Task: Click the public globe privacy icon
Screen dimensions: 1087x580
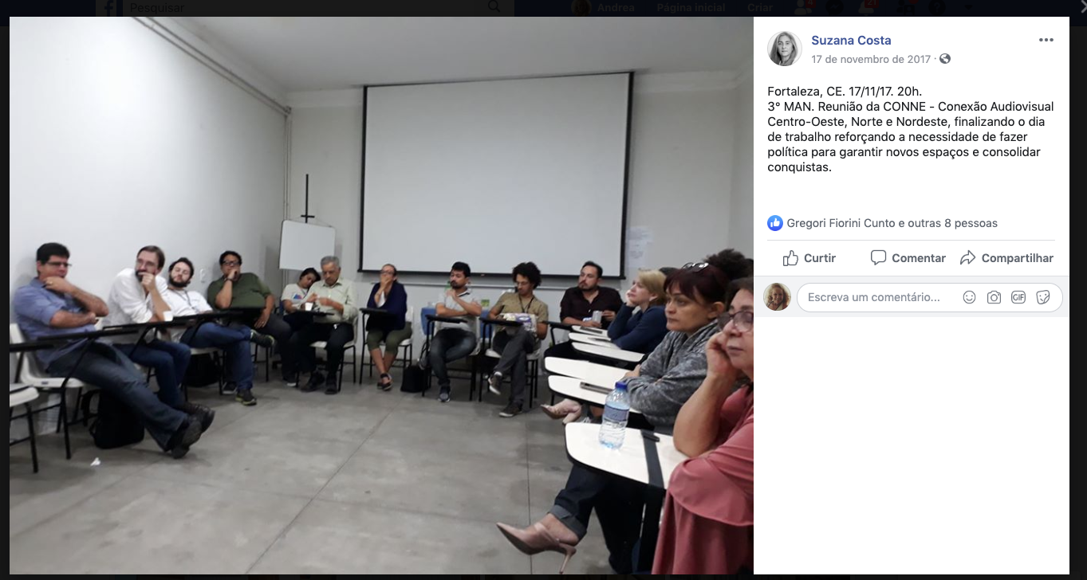Action: (945, 59)
